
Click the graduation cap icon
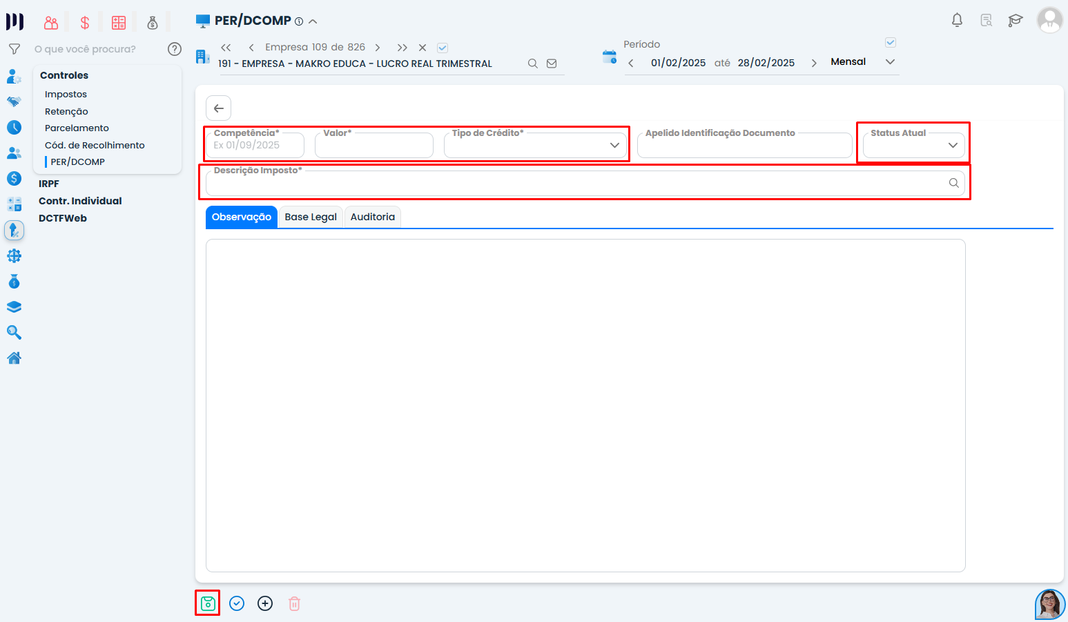point(1015,21)
